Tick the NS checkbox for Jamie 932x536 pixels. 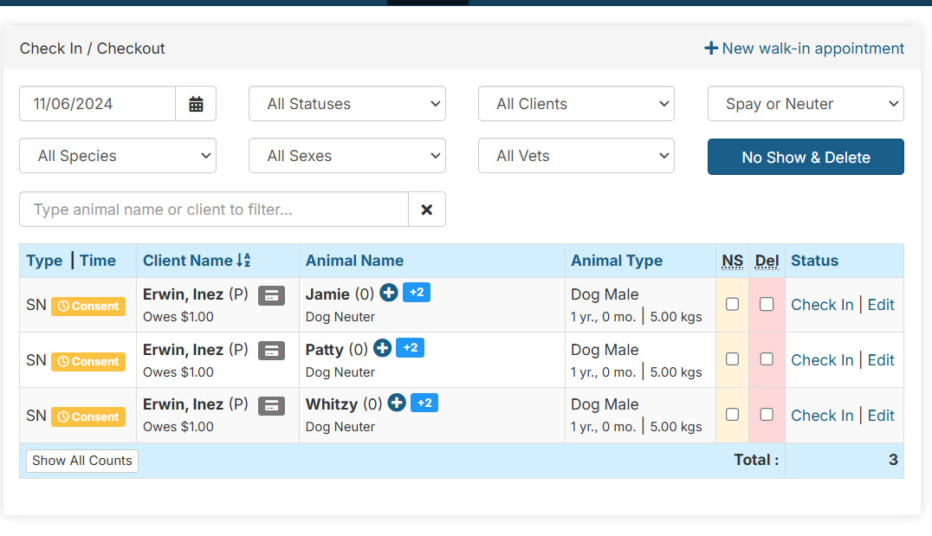[732, 304]
